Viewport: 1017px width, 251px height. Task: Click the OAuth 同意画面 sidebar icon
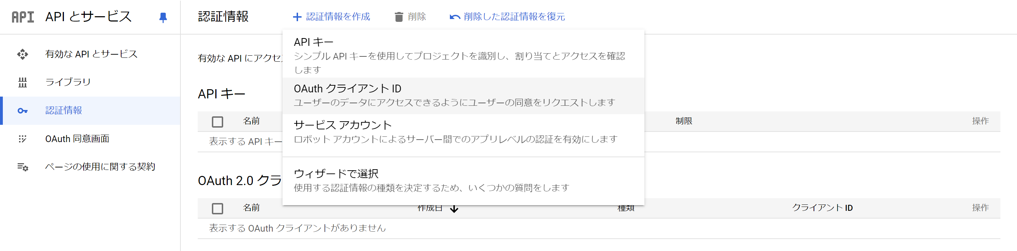(23, 139)
